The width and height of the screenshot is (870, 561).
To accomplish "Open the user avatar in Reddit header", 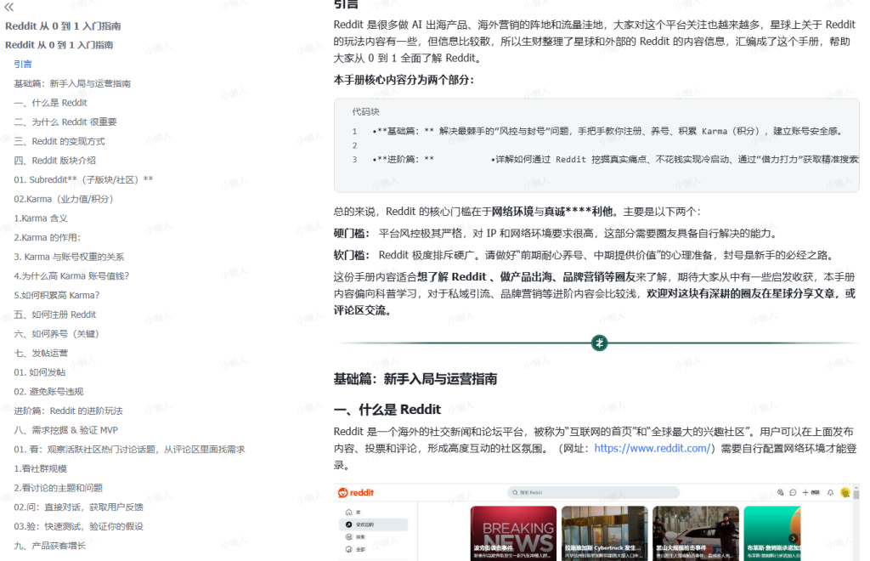I will tap(845, 492).
